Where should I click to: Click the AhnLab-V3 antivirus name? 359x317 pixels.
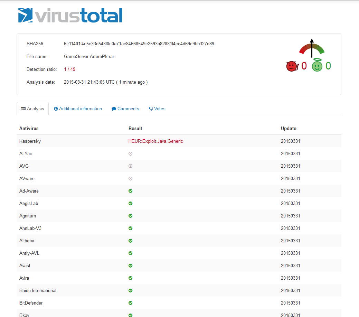(30, 229)
